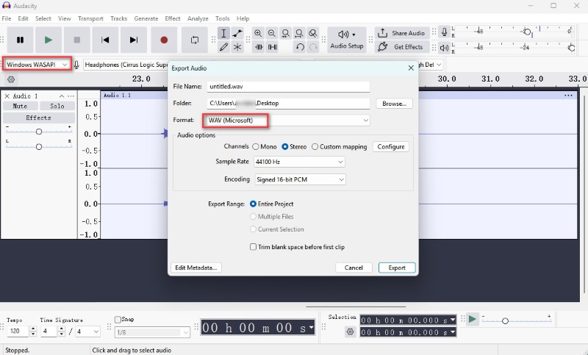The height and width of the screenshot is (355, 588).
Task: Open the Transport menu
Action: pyautogui.click(x=90, y=18)
